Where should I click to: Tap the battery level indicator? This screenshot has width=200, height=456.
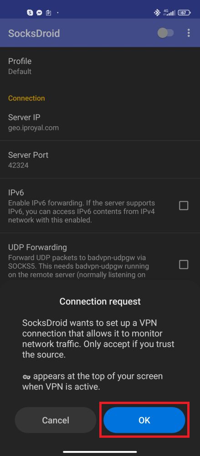tap(185, 12)
